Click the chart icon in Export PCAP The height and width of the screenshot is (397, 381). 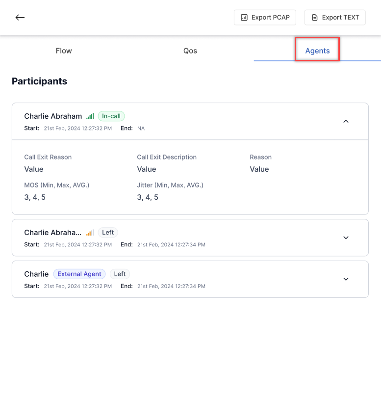244,18
